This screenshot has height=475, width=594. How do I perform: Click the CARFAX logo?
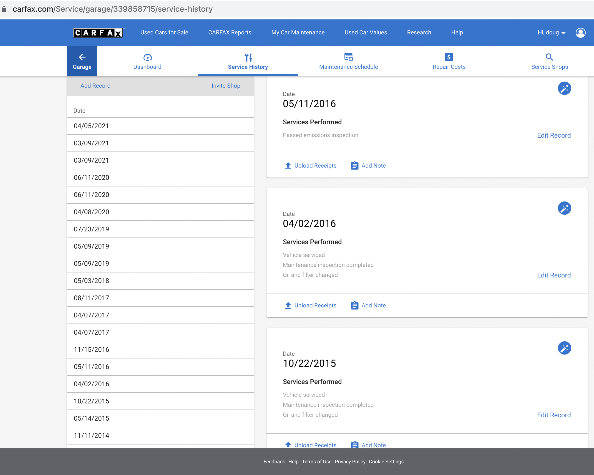[98, 33]
